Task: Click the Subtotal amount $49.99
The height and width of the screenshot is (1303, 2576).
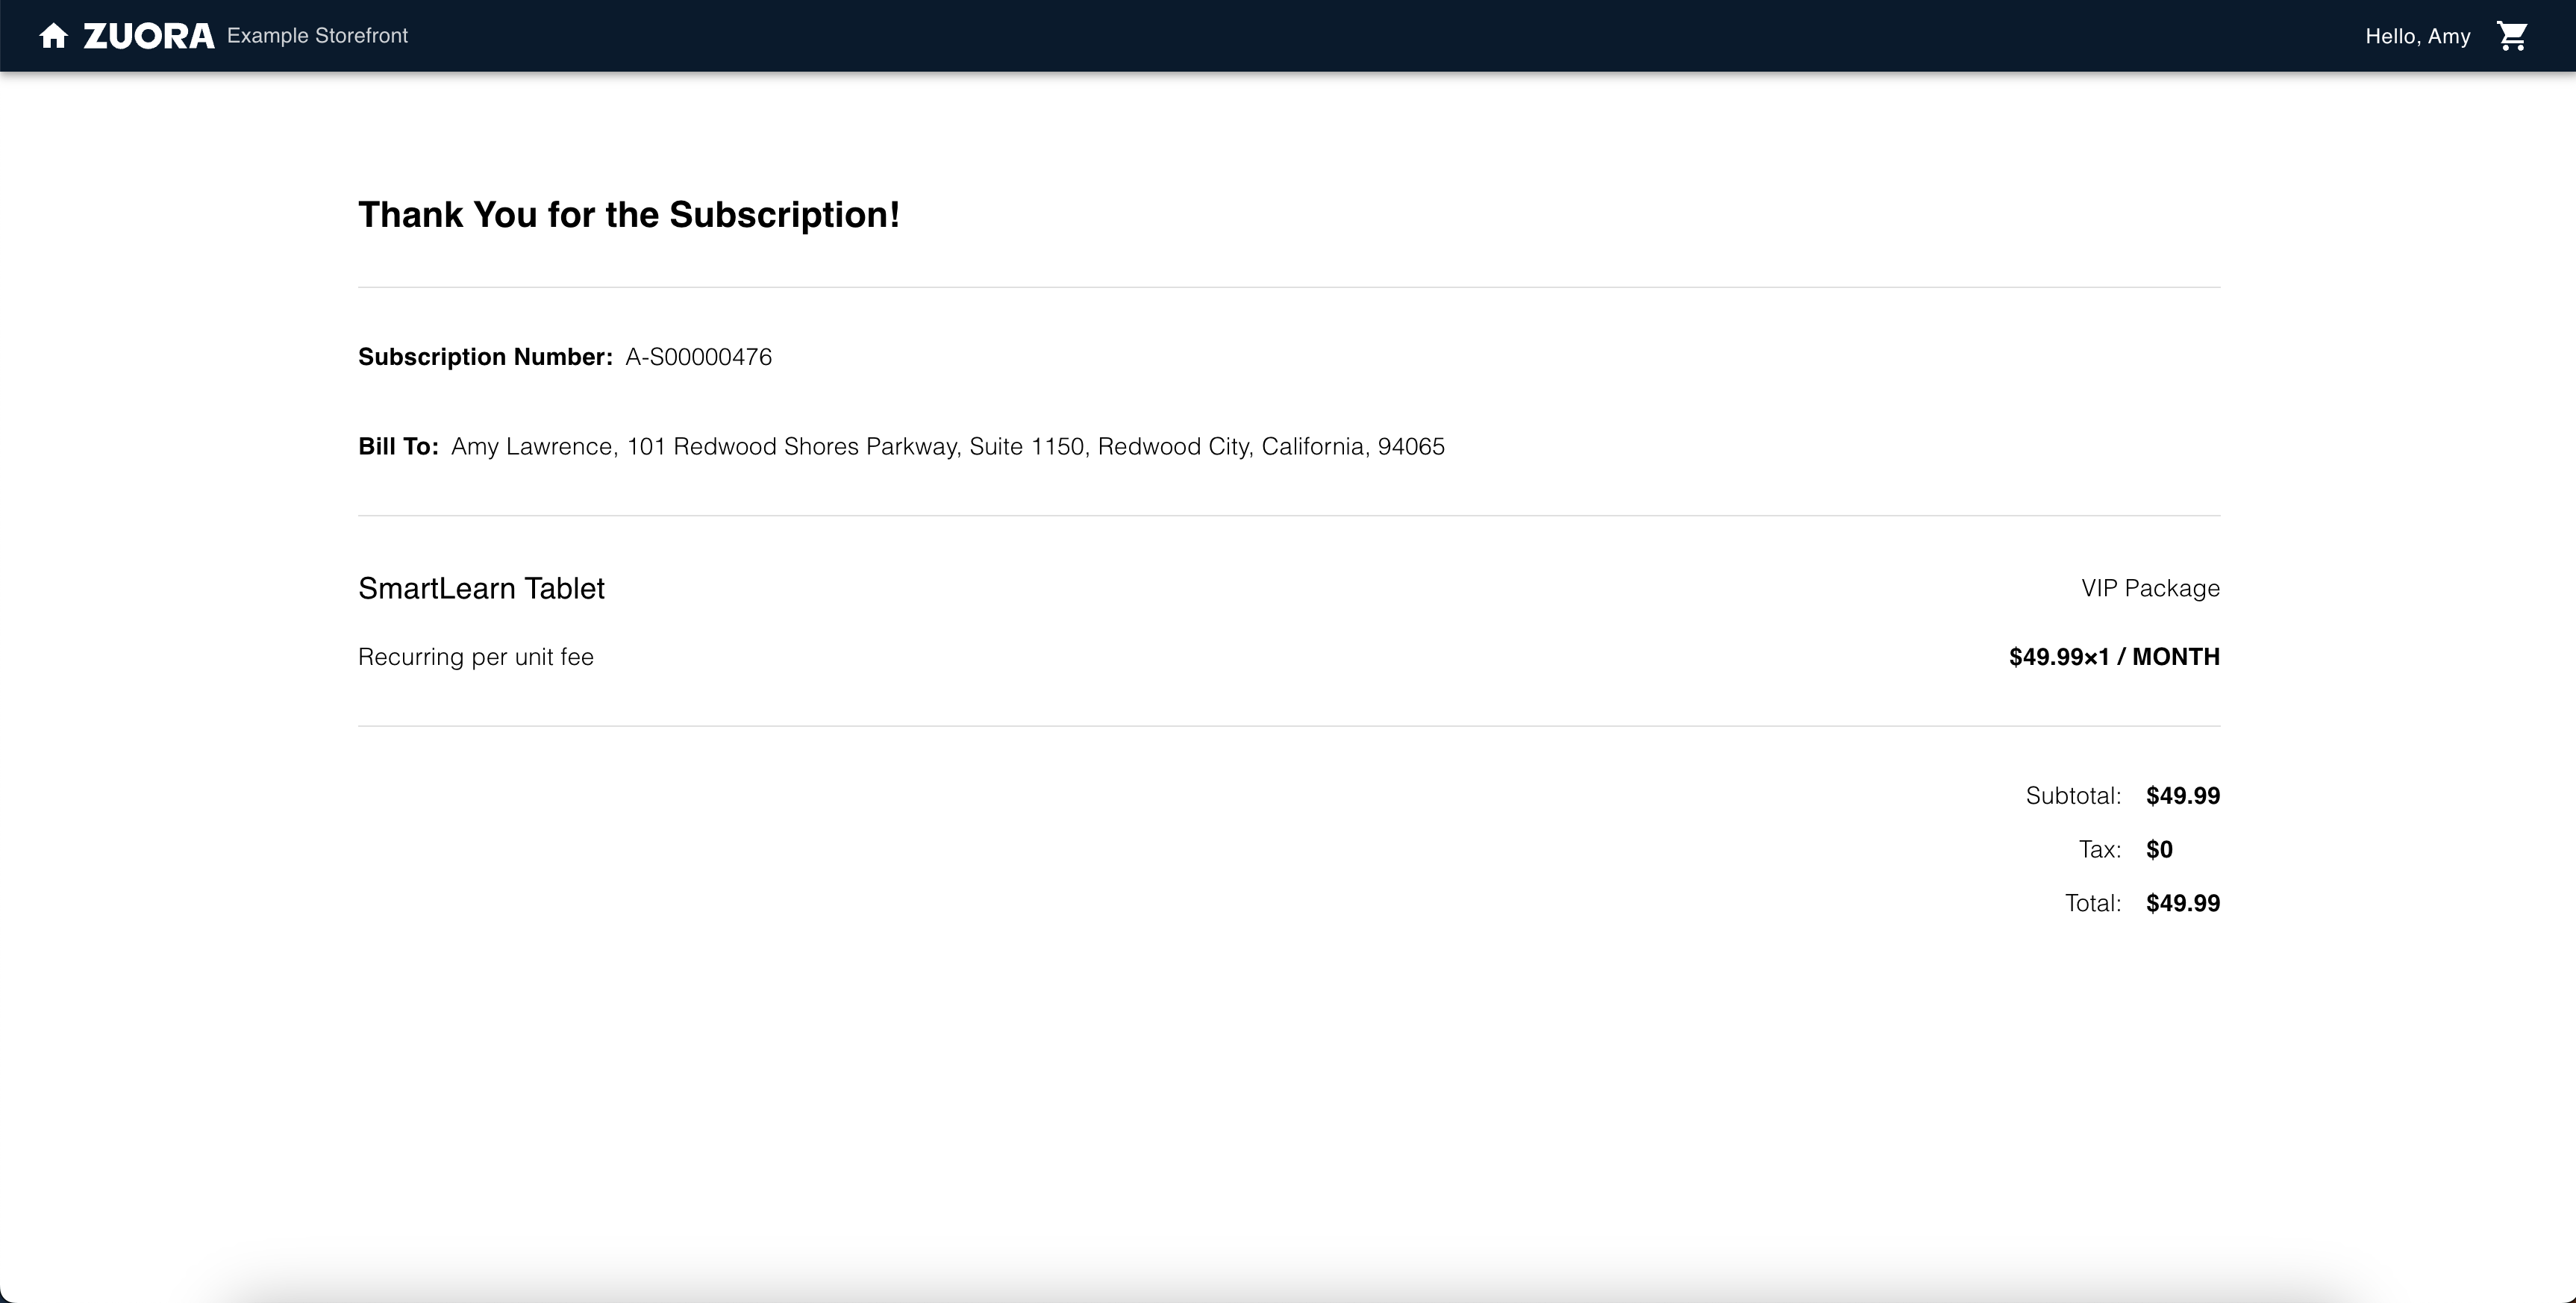Action: pos(2183,796)
